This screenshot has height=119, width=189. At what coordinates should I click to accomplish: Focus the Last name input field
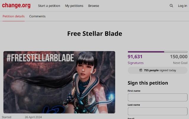(x=157, y=111)
